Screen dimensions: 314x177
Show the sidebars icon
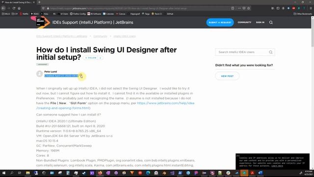pos(278,8)
